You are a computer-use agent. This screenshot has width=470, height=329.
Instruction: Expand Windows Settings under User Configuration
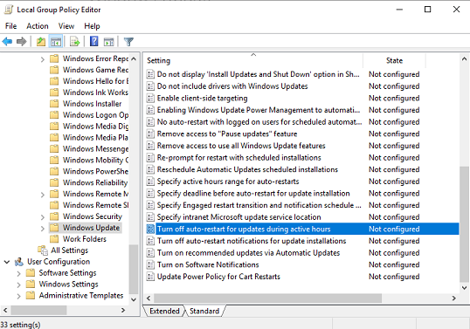(18, 284)
